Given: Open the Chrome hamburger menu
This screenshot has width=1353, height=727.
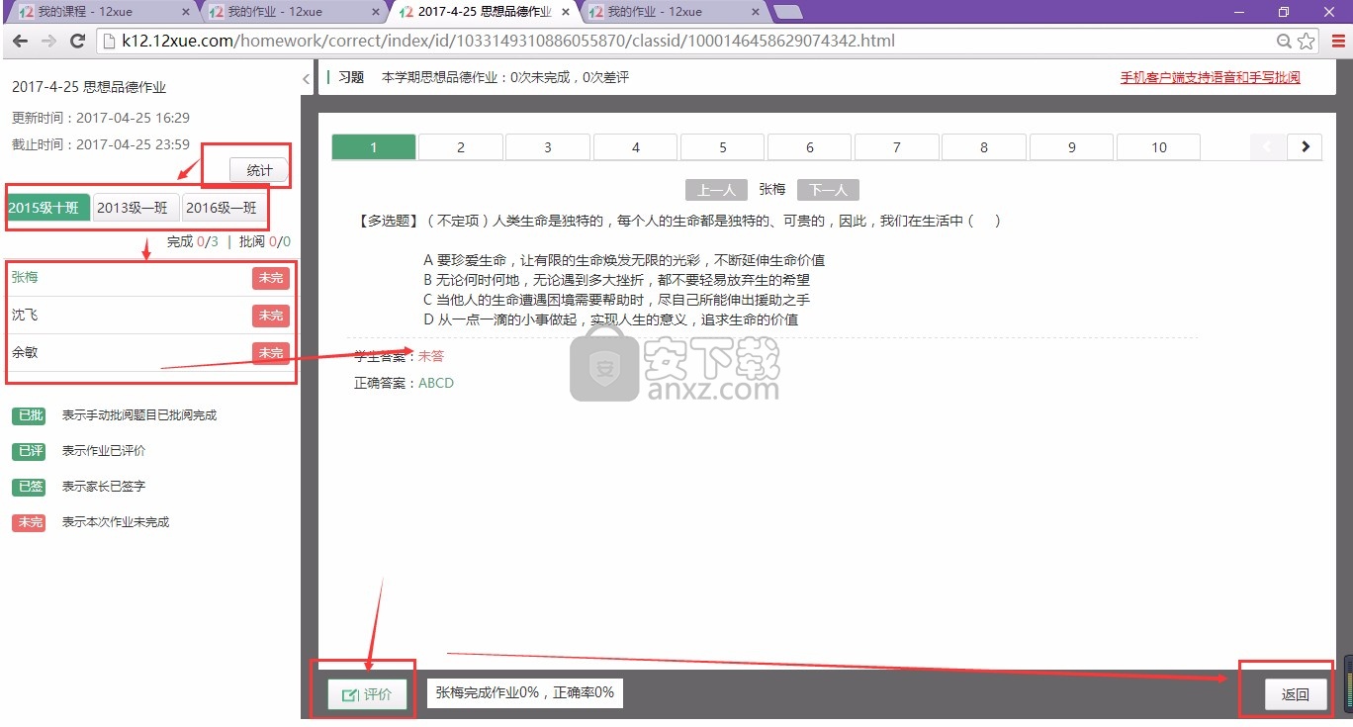Looking at the screenshot, I should 1338,42.
